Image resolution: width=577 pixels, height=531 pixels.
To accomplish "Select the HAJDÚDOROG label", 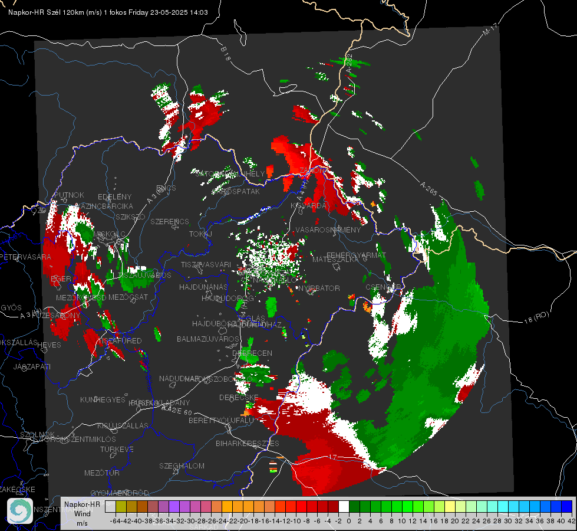I will pyautogui.click(x=227, y=298).
